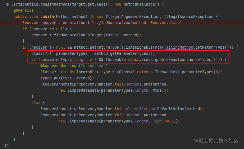This screenshot has height=149, width=244.
Task: Click the underlined failingMethod variable
Action: [179, 47]
